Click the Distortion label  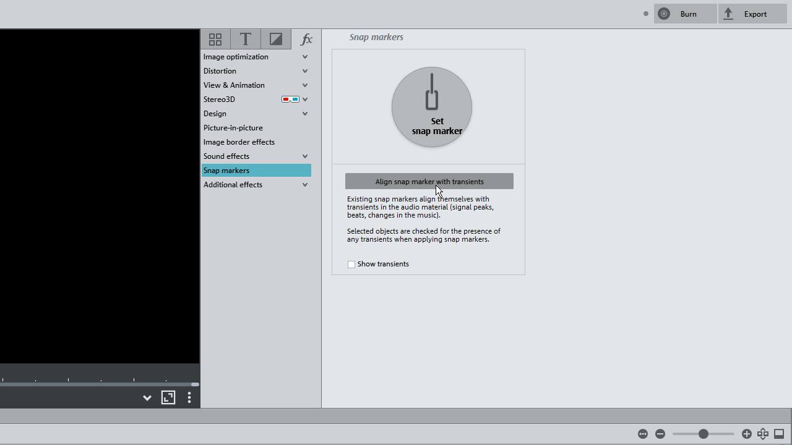click(x=220, y=71)
